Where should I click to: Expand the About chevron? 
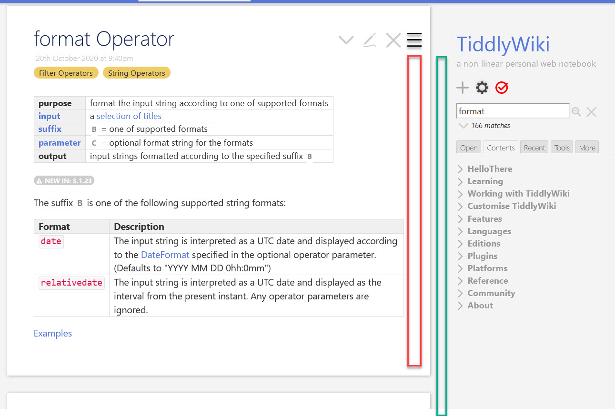(x=461, y=306)
